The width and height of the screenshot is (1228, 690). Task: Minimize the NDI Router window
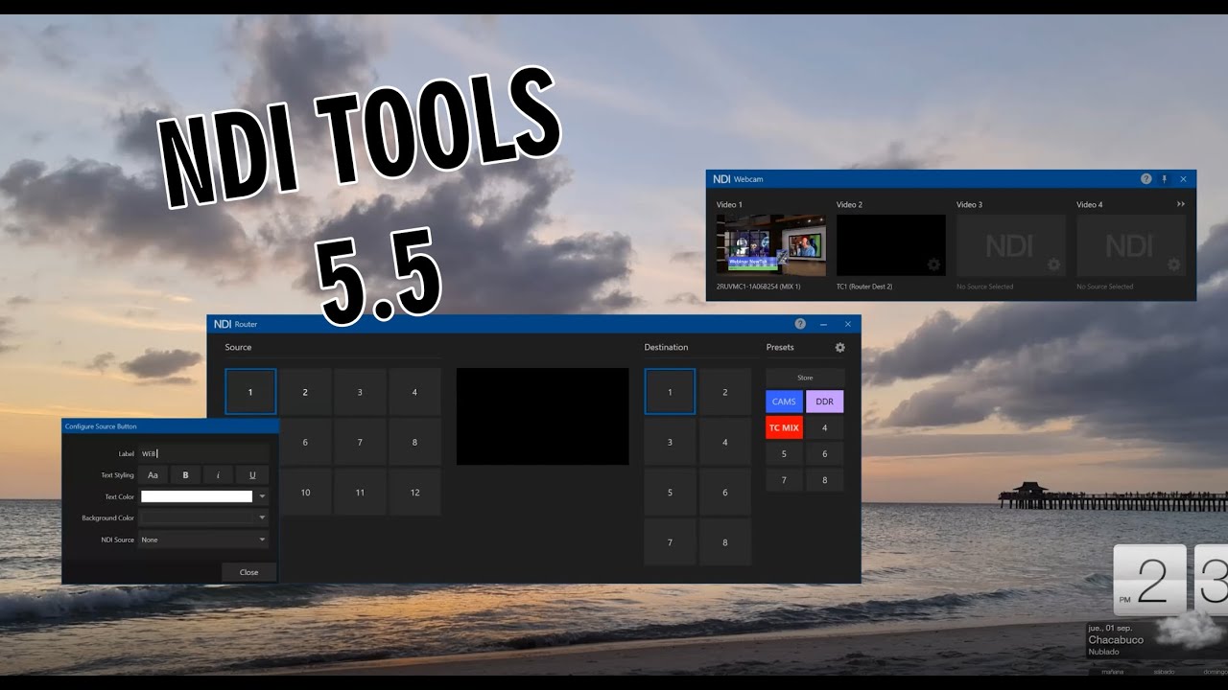tap(823, 324)
